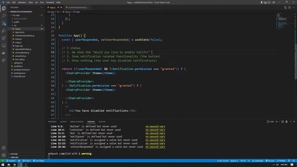The image size is (297, 167).
Task: Open the Extensions view
Action: click(4, 38)
